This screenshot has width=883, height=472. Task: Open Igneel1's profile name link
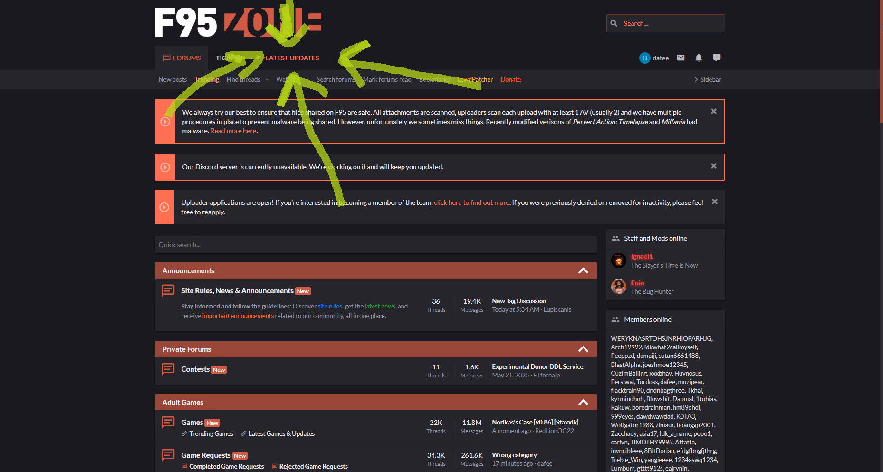pos(642,256)
